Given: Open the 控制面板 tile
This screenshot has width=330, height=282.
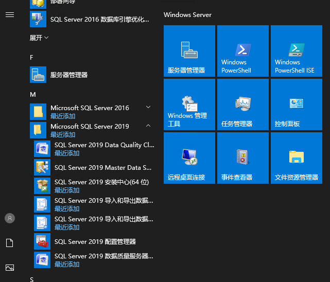Looking at the screenshot, I should (x=297, y=104).
